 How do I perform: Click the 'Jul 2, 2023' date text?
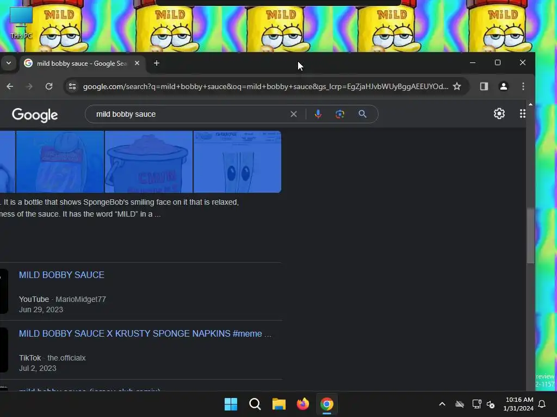coord(38,369)
